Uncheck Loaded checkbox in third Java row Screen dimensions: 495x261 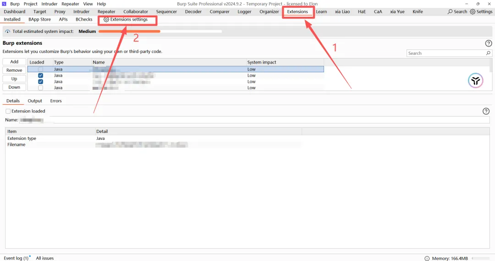pyautogui.click(x=40, y=81)
